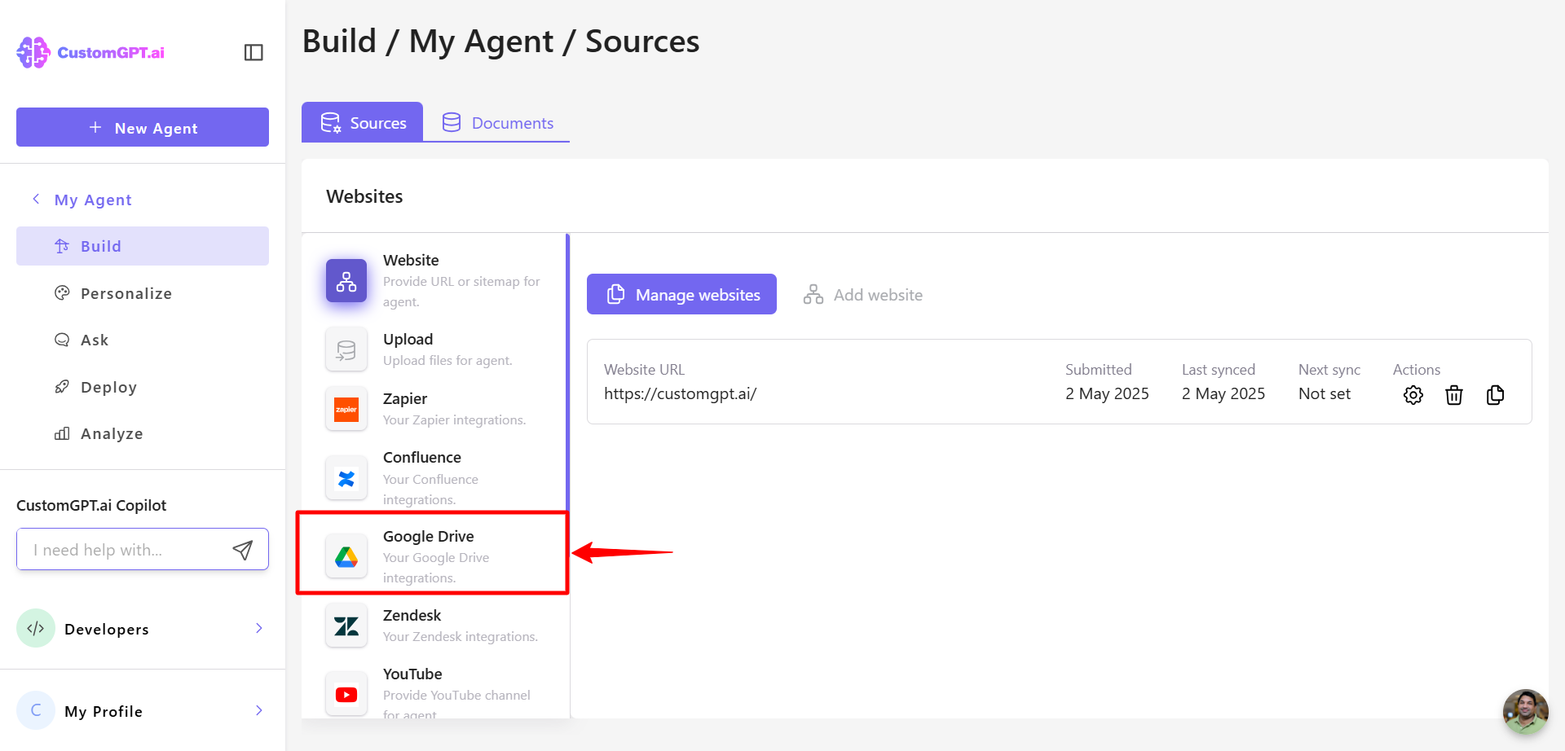Select the Google Drive integration icon
This screenshot has width=1565, height=751.
point(346,557)
